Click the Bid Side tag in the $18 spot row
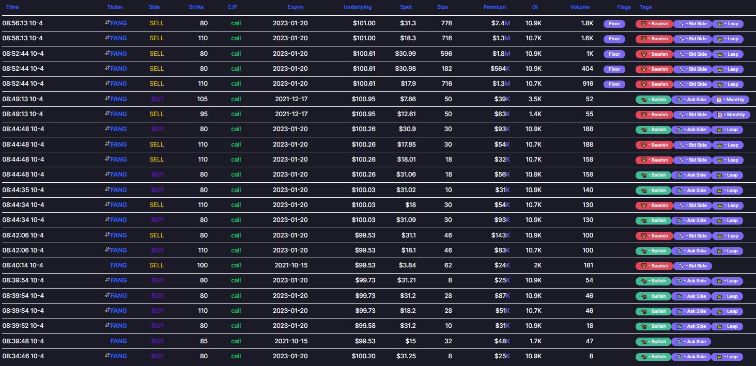 click(x=692, y=205)
